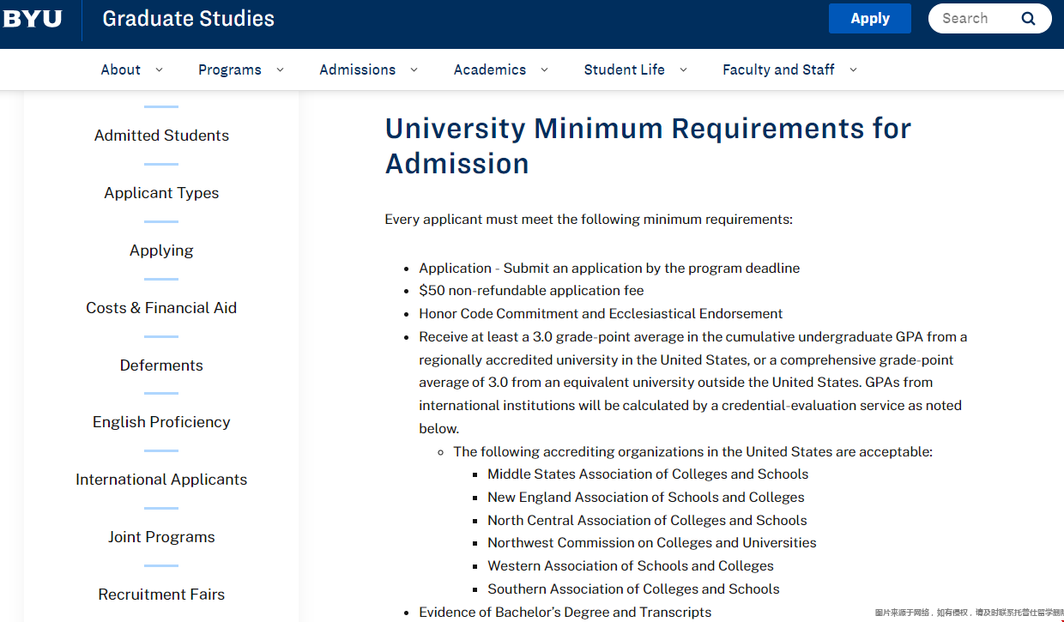The height and width of the screenshot is (622, 1064).
Task: Click the University Minimum Requirements heading
Action: pyautogui.click(x=648, y=146)
